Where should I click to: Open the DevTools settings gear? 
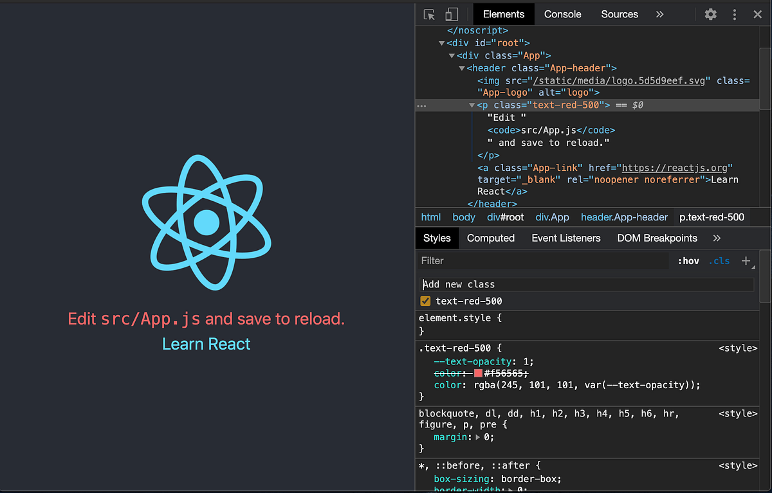[710, 13]
